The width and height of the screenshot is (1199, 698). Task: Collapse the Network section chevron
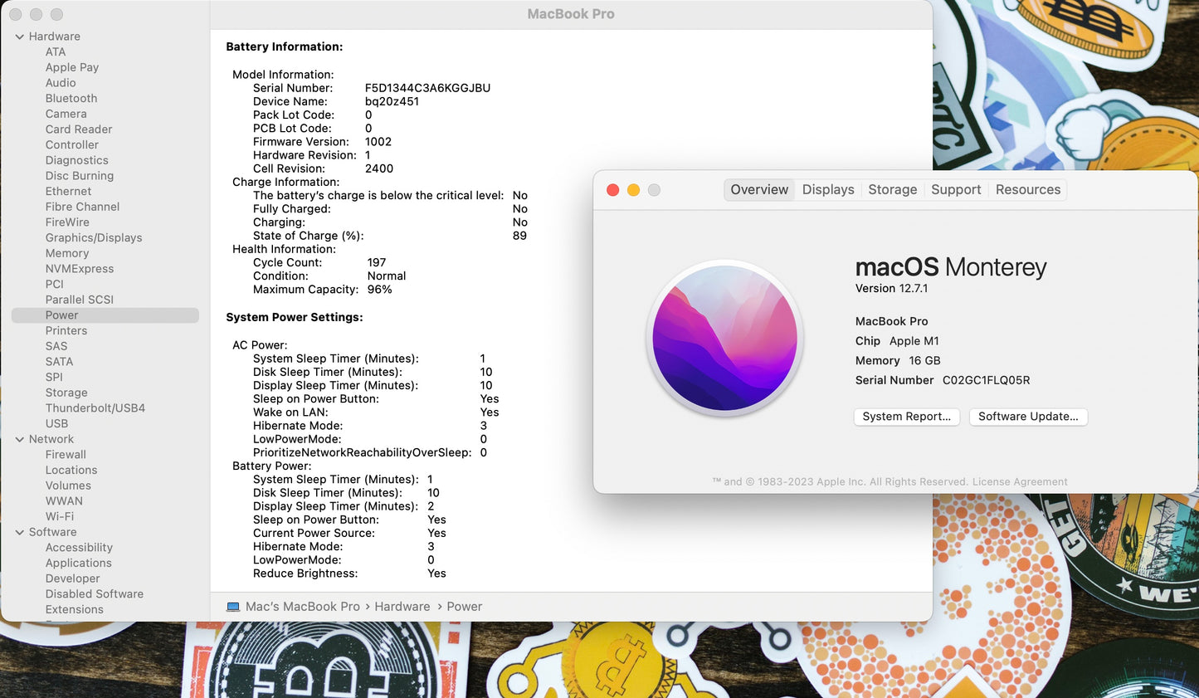click(x=19, y=439)
